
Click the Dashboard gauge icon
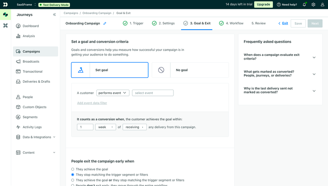tap(18, 26)
